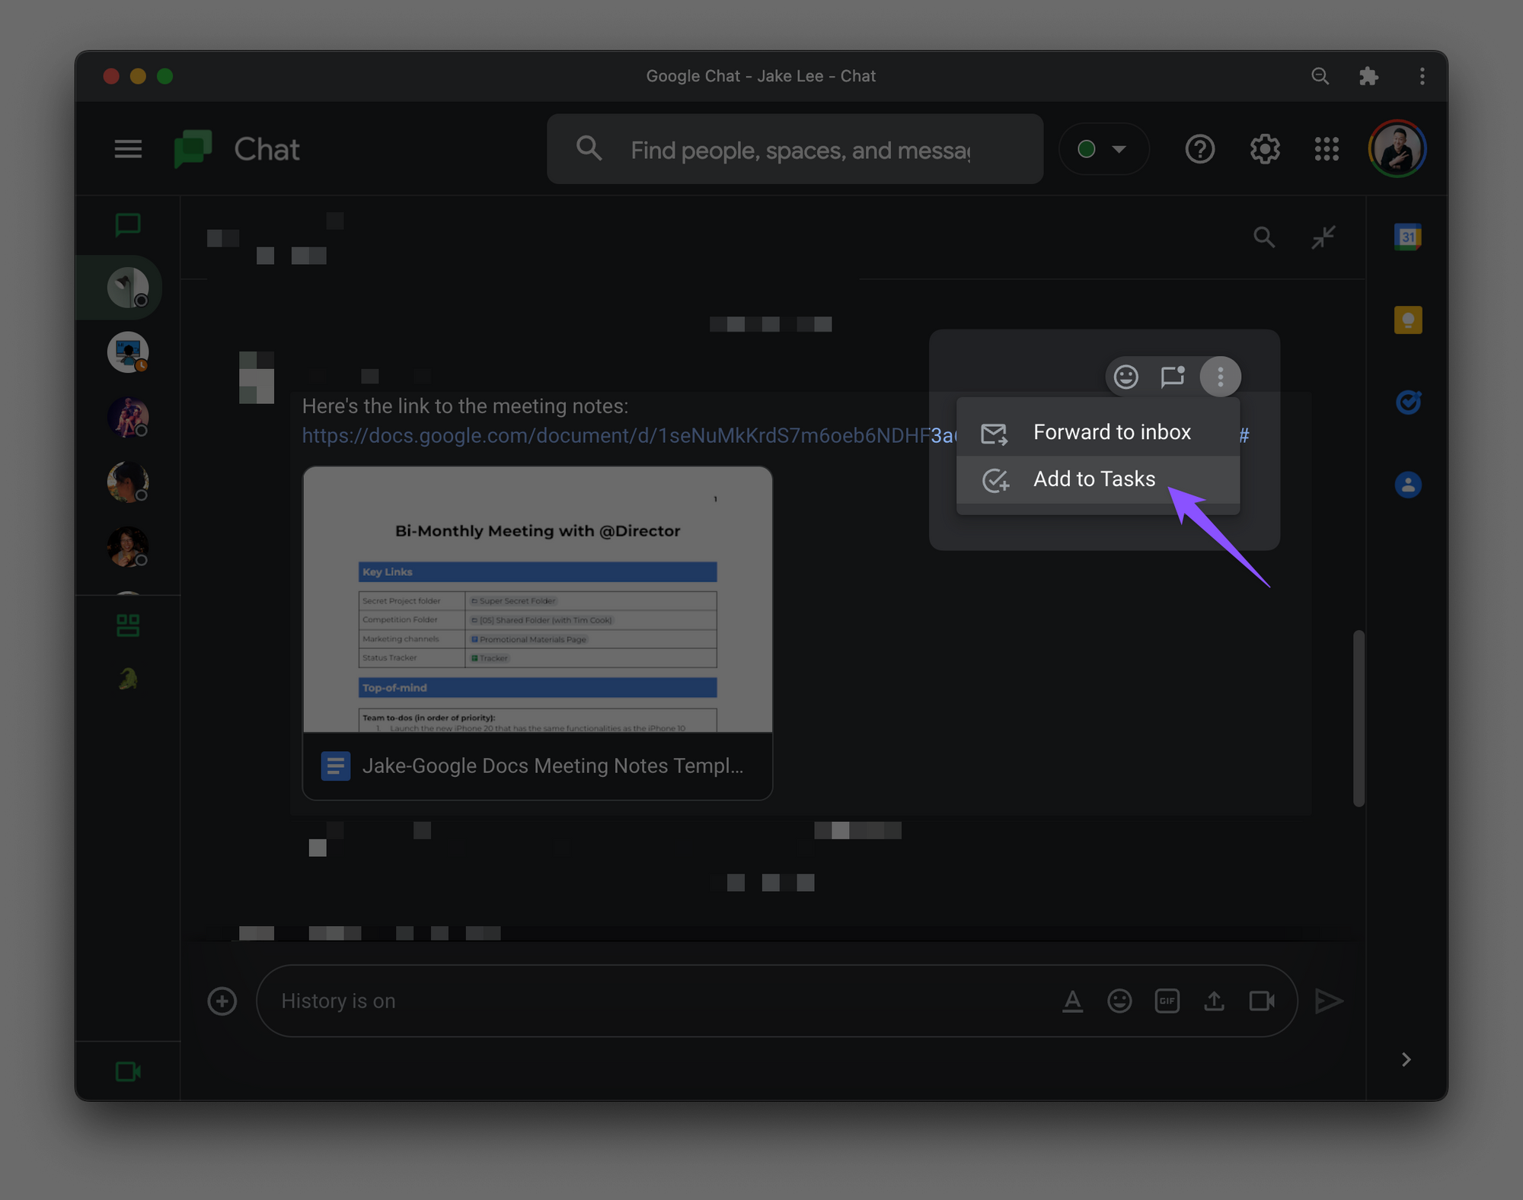Click the Bi-Monthly Meeting document preview thumbnail
The height and width of the screenshot is (1200, 1523).
pyautogui.click(x=538, y=600)
